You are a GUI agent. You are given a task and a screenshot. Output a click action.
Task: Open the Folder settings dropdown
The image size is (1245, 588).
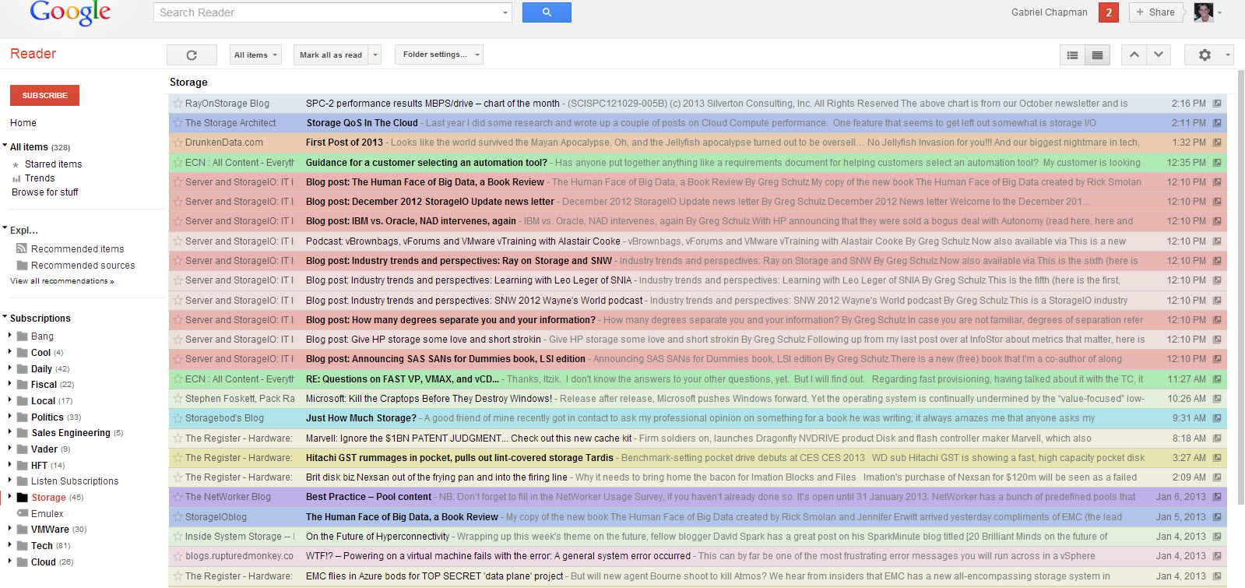tap(439, 55)
